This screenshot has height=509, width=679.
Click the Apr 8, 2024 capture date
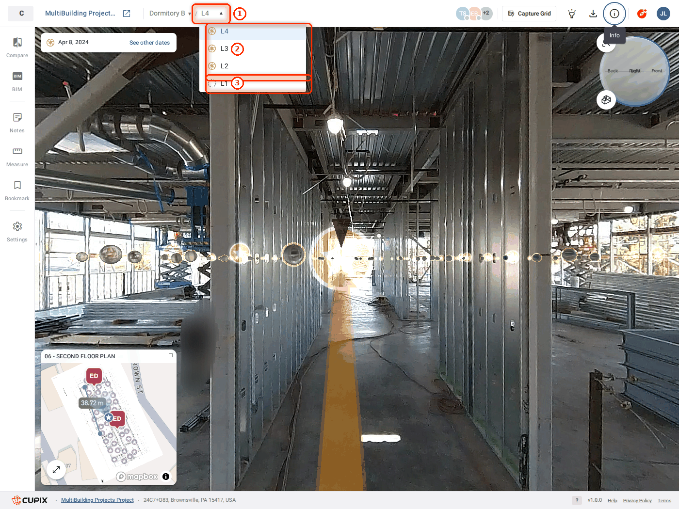73,43
